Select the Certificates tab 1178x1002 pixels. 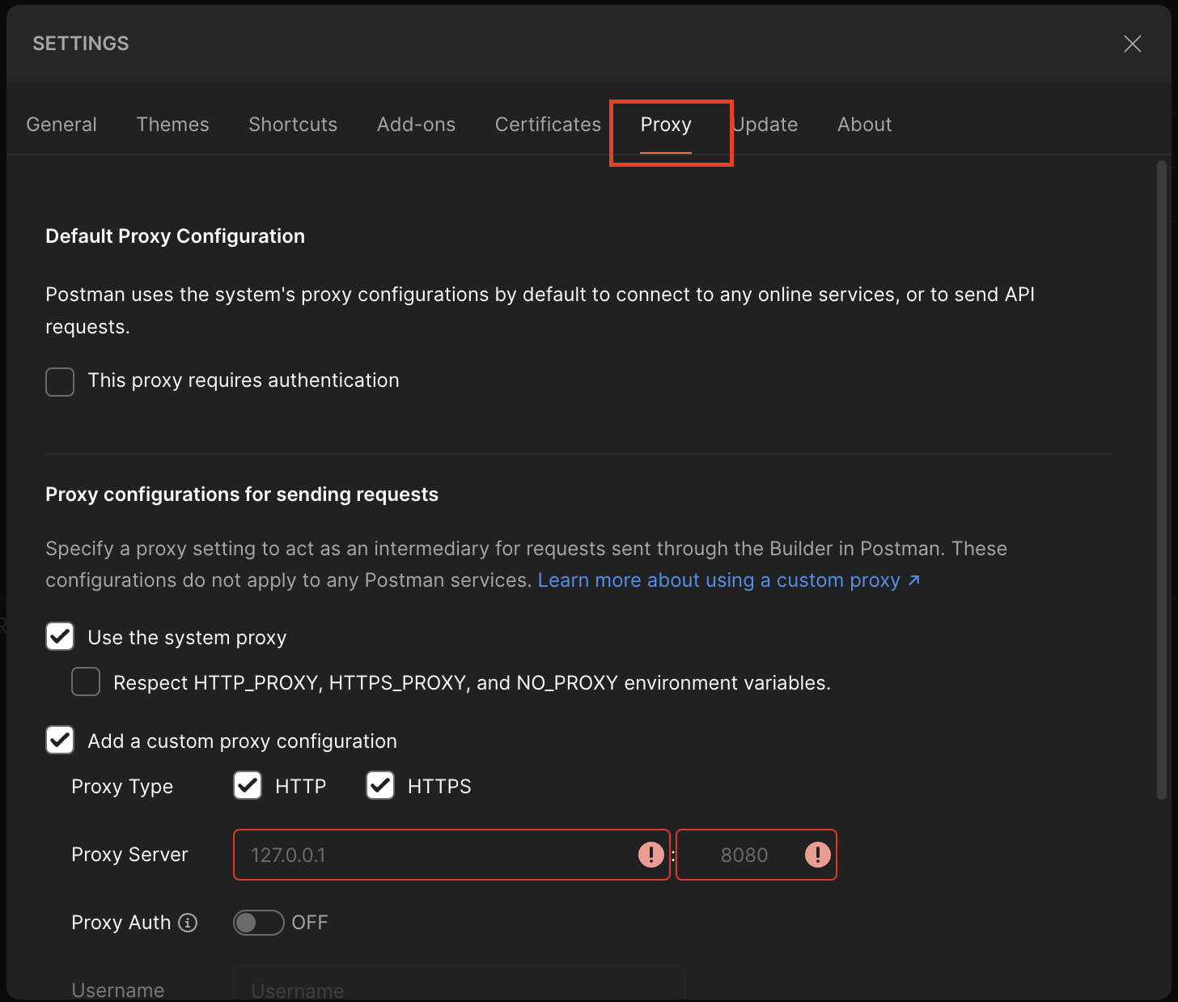point(547,124)
